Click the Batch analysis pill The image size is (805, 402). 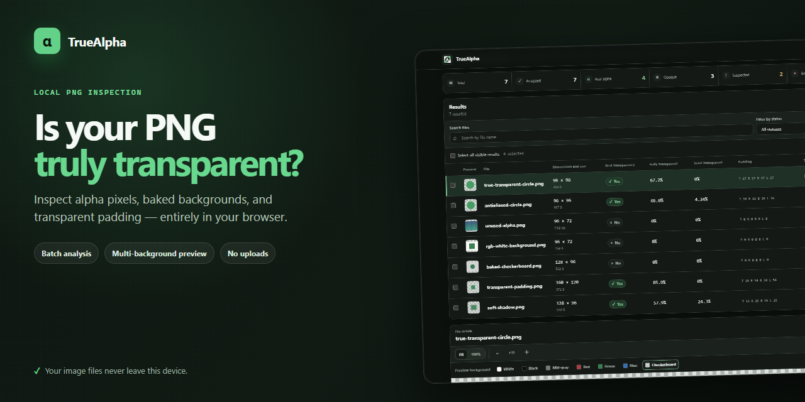[x=66, y=254]
